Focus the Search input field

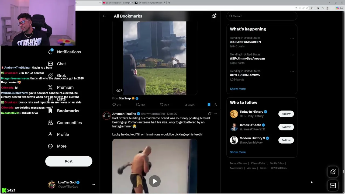tap(262, 16)
